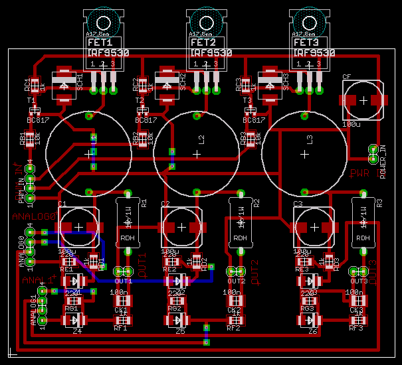Click the BC817 label below T2
This screenshot has height=365, width=402.
(146, 120)
